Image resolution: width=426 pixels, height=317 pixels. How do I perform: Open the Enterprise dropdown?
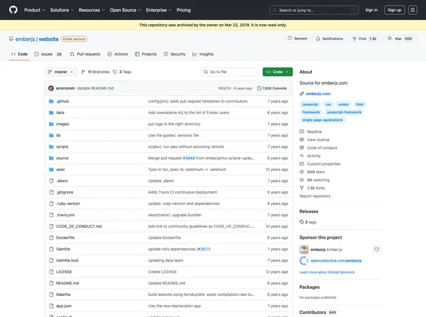point(159,10)
